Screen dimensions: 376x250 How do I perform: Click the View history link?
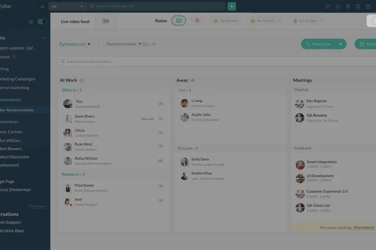point(363,227)
